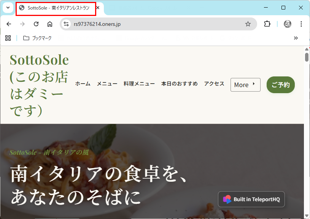Reload the SottoSole page
The height and width of the screenshot is (219, 310).
coord(36,24)
